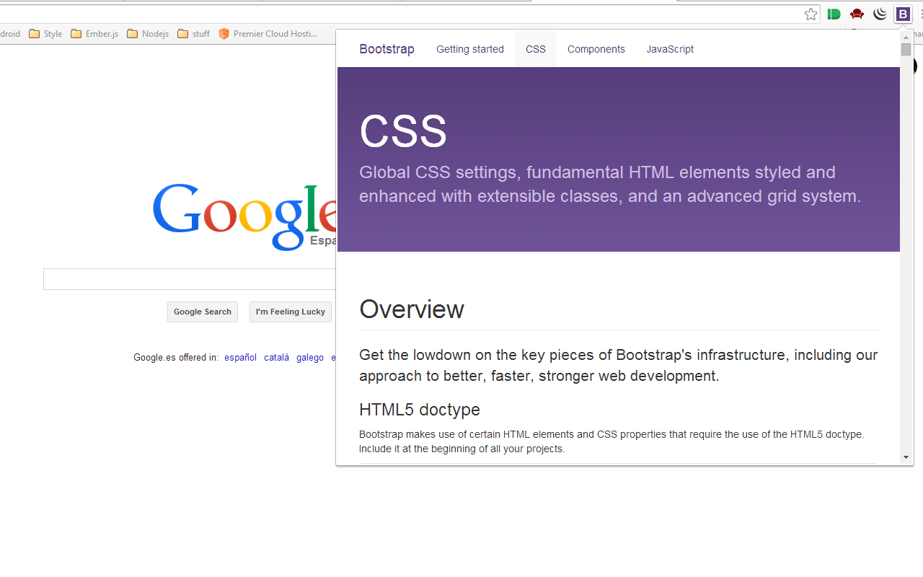
Task: Focus the Google search input box
Action: coord(190,279)
